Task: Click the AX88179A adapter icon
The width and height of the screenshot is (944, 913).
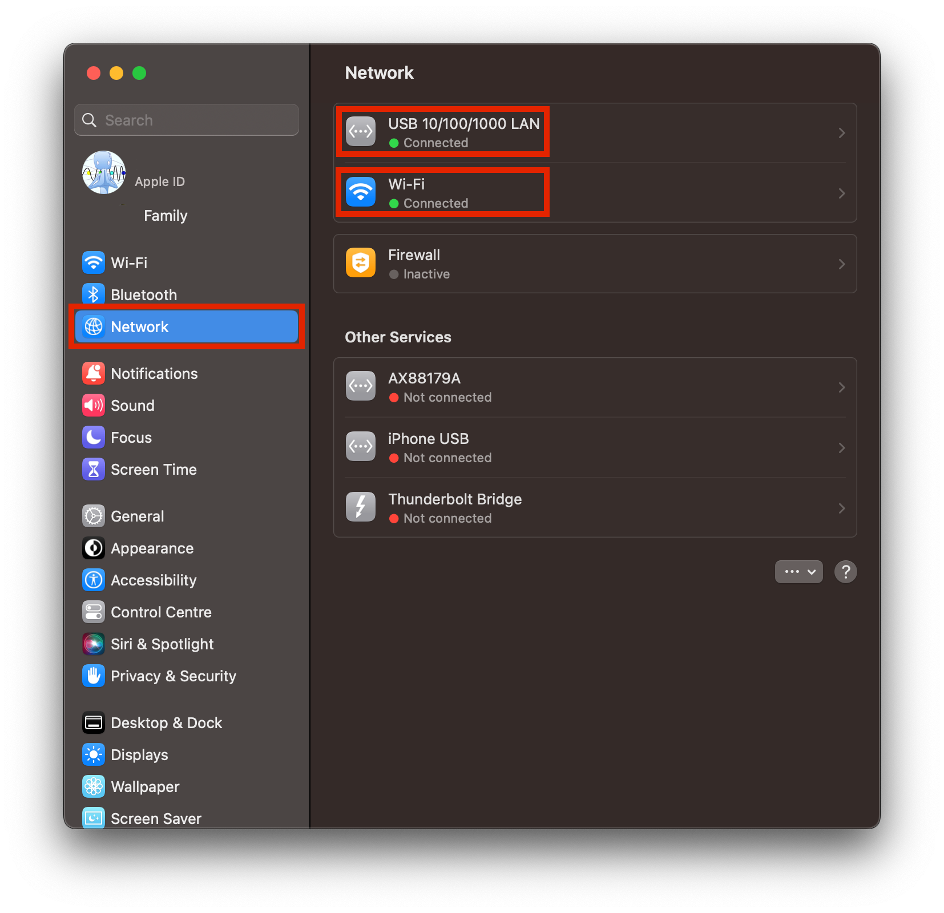Action: click(361, 386)
